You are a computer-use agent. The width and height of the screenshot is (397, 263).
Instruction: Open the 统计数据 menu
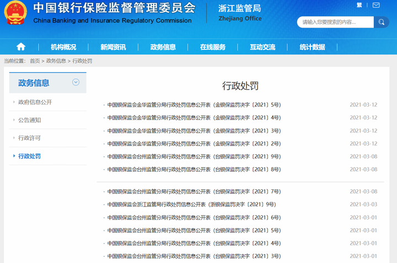click(312, 47)
